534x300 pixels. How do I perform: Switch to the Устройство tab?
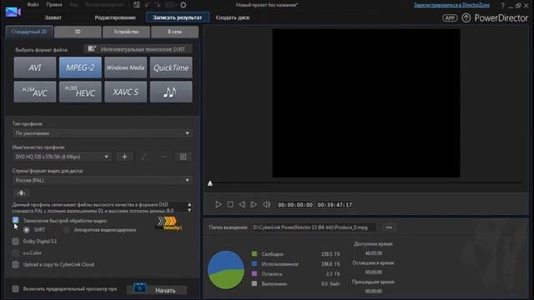[126, 32]
